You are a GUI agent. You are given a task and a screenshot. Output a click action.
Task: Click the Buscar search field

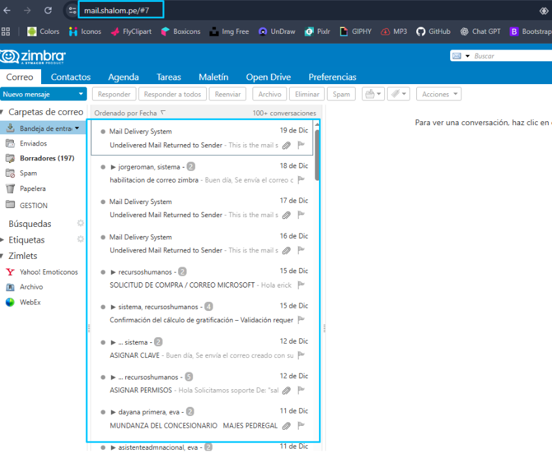(511, 56)
